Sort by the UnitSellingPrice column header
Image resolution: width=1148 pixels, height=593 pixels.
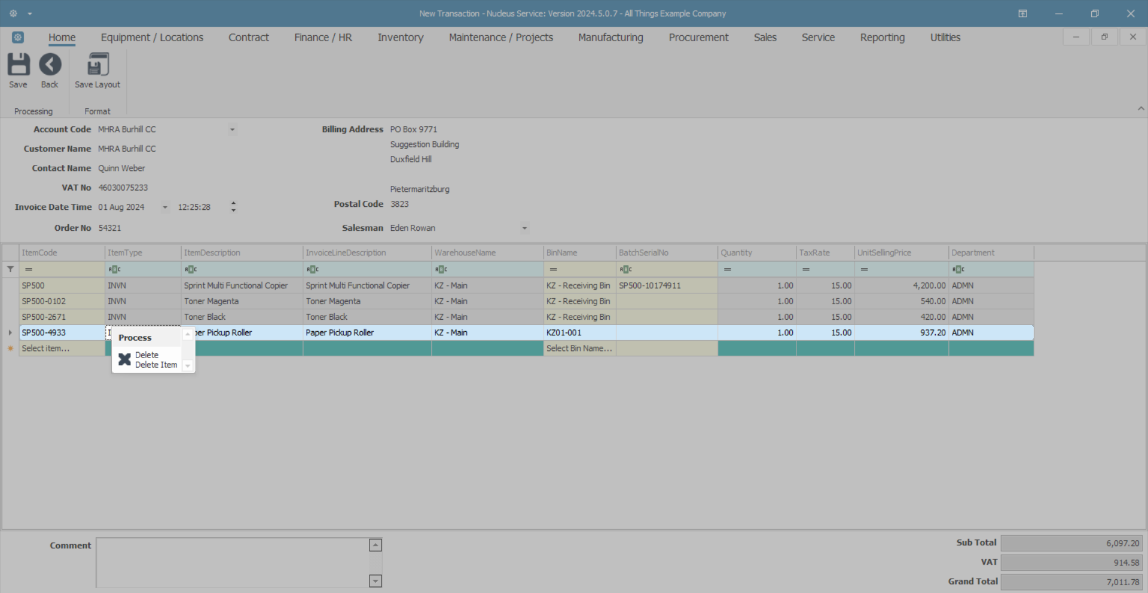[902, 253]
